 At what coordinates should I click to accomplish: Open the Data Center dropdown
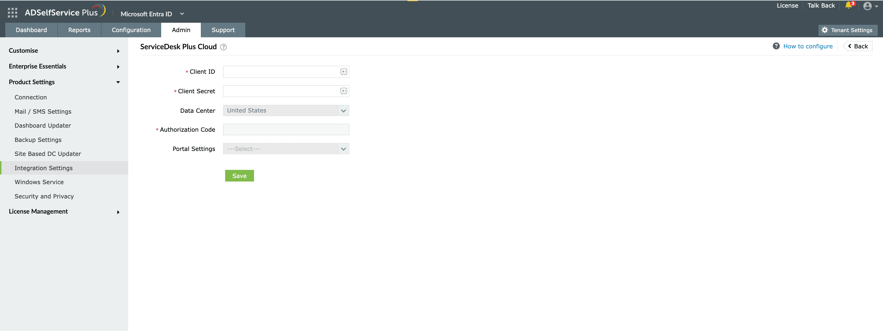tap(286, 110)
